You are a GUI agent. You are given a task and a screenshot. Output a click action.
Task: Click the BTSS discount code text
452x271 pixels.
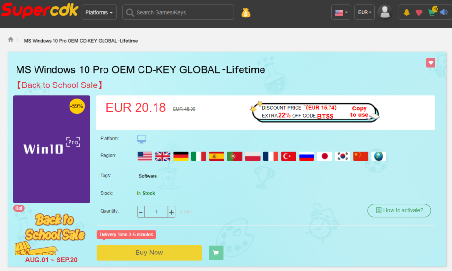pos(326,116)
